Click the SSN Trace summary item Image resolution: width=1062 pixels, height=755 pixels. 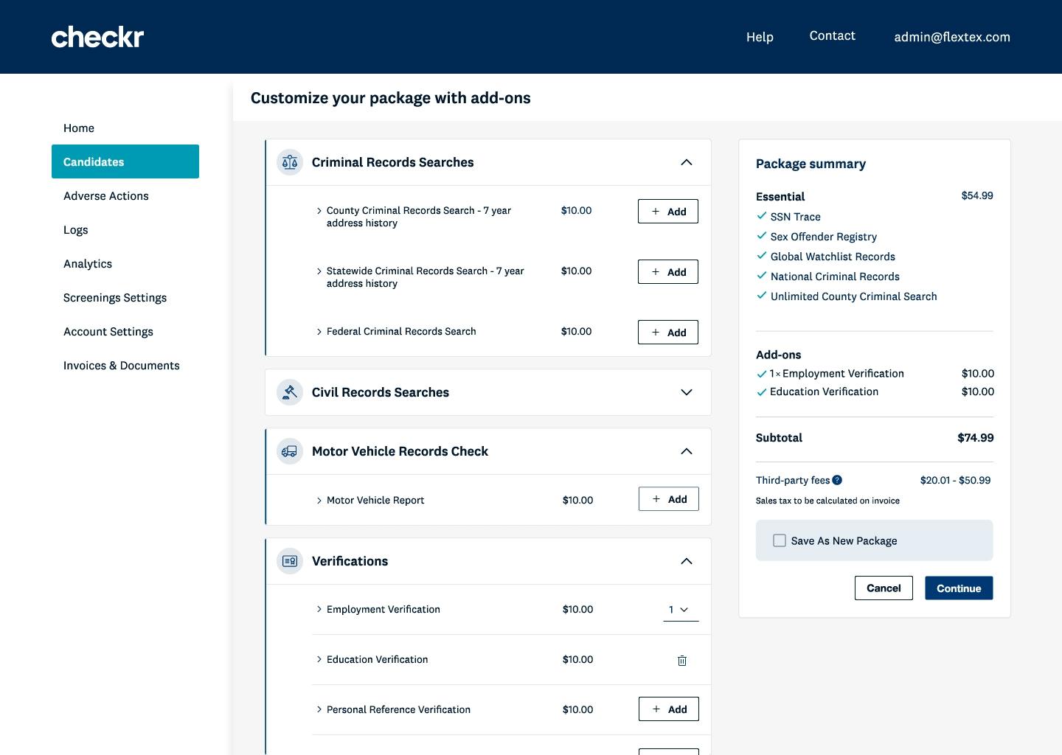tap(795, 217)
